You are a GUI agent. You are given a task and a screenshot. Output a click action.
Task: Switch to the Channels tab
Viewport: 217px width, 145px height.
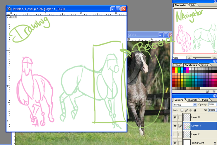(x=192, y=100)
